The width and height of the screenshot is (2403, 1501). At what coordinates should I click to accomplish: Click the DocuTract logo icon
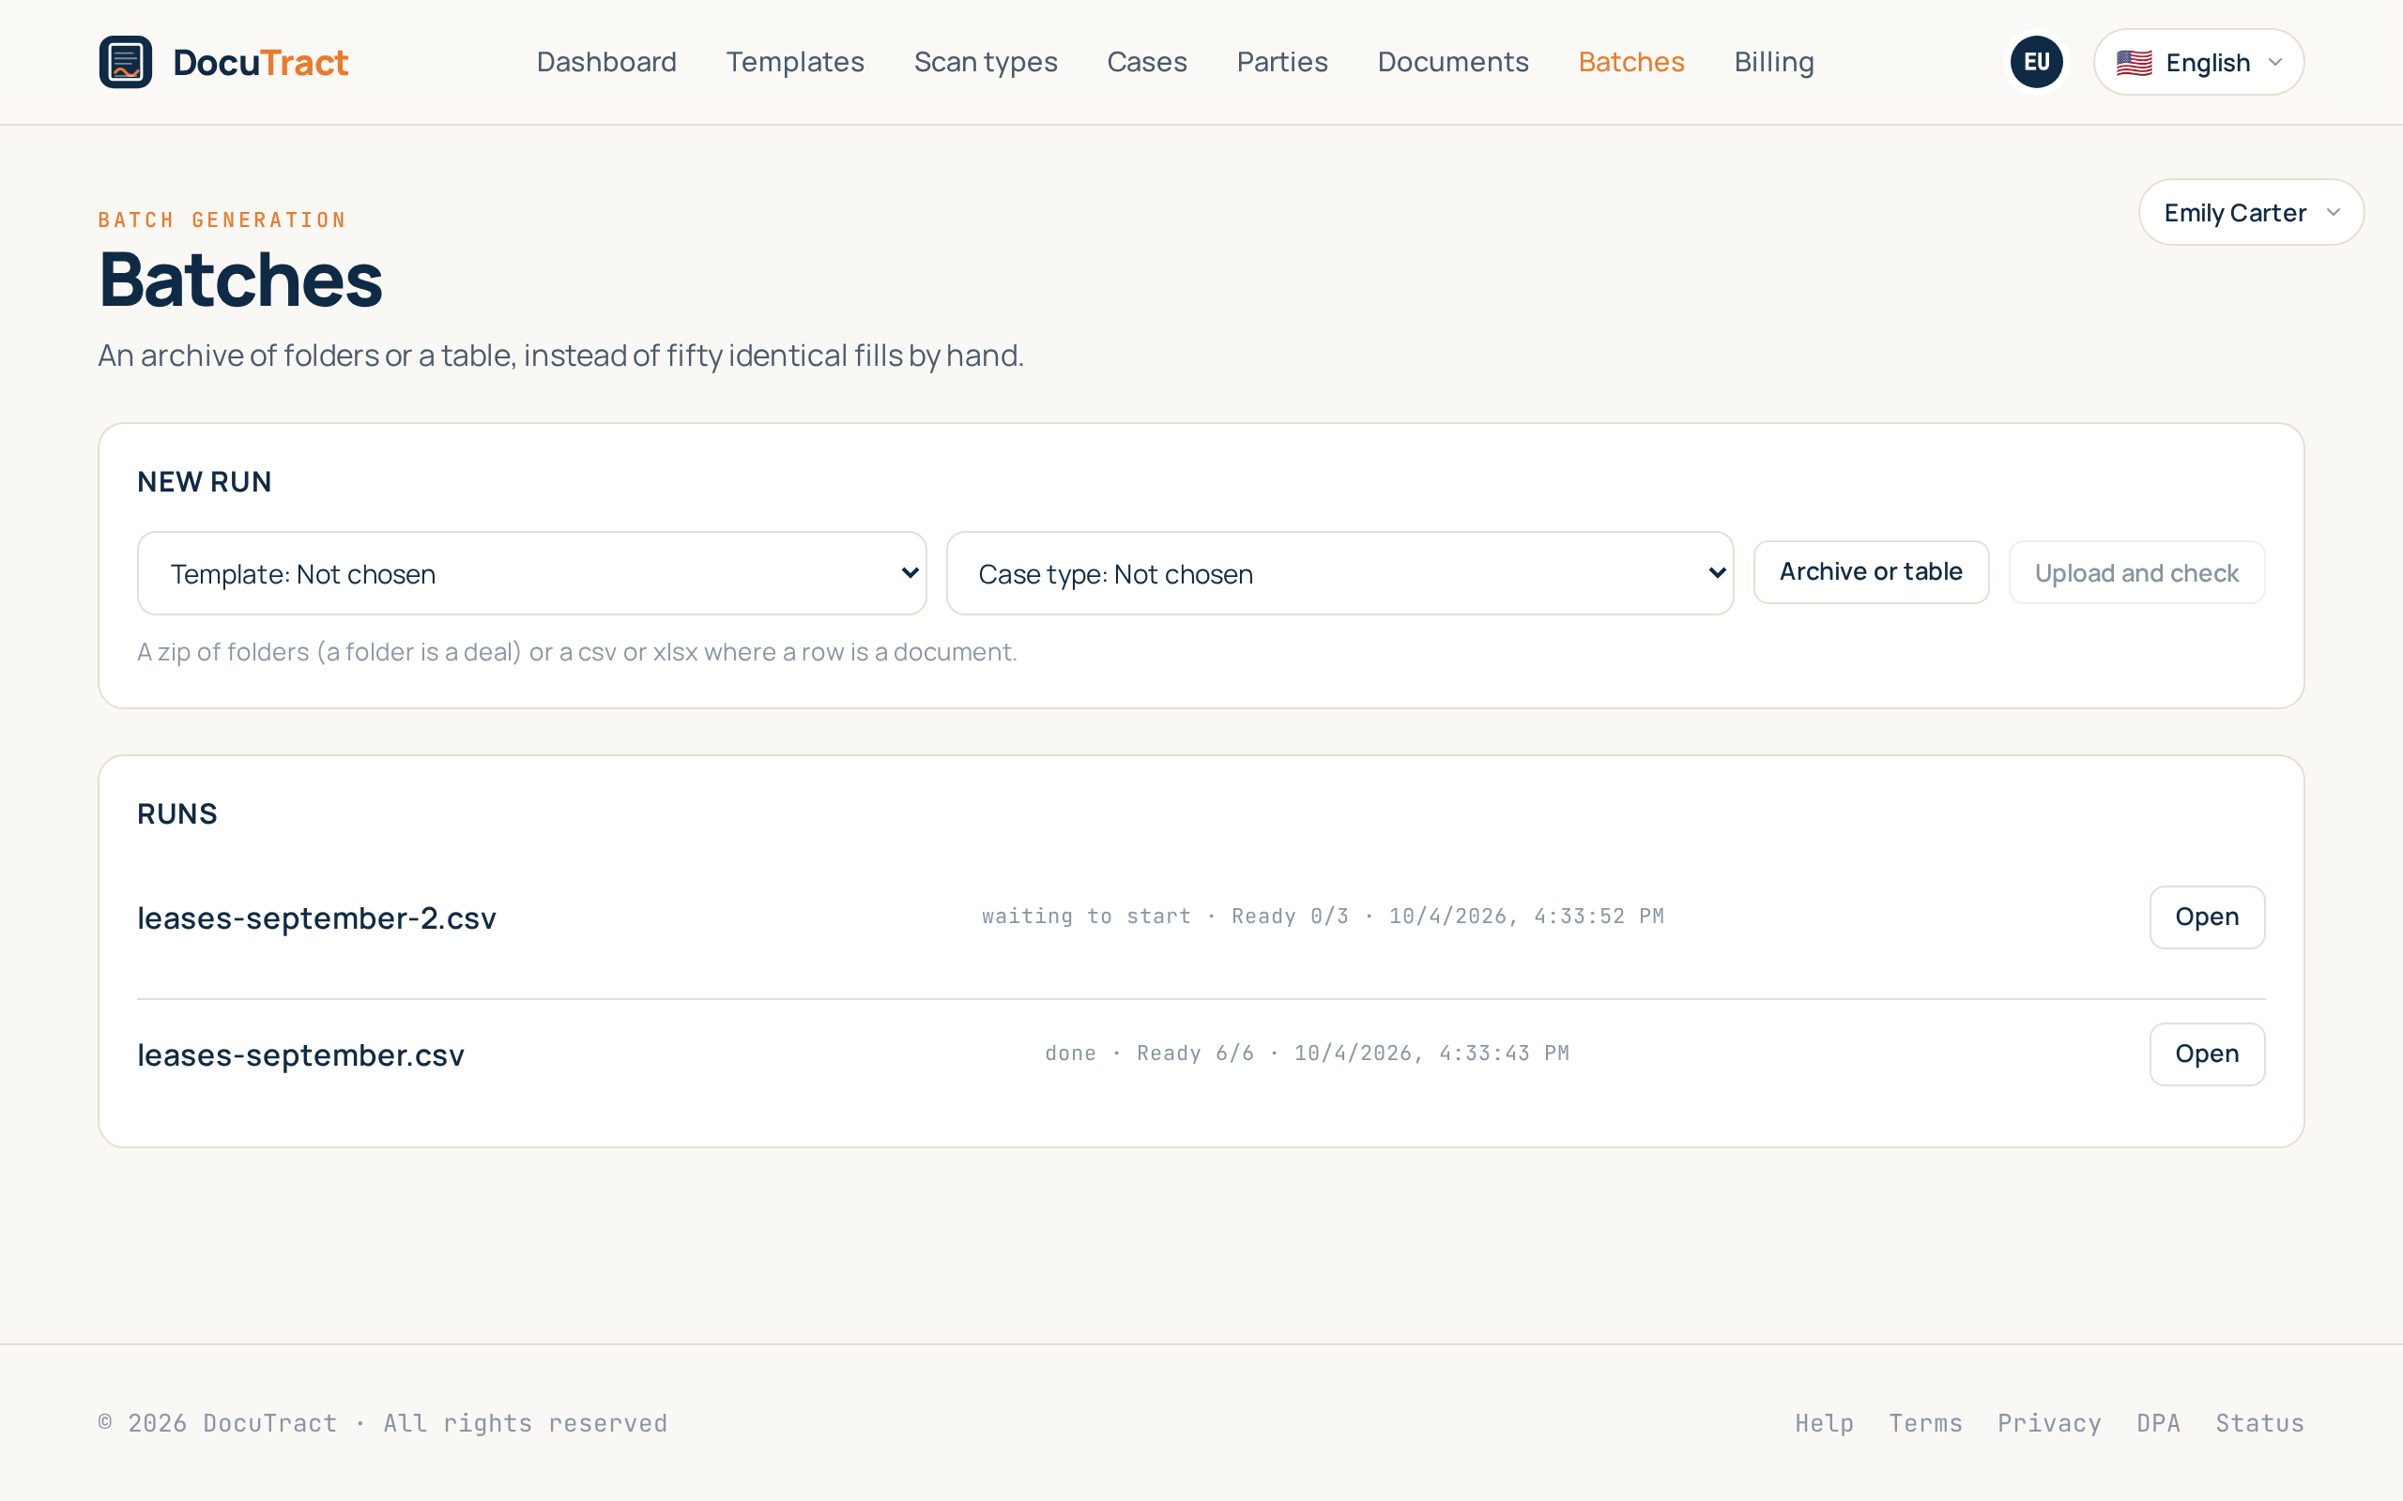point(125,62)
